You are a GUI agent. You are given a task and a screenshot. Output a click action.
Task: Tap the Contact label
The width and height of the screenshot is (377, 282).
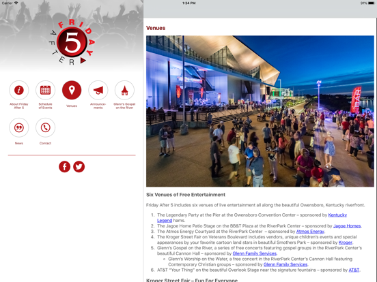(45, 143)
